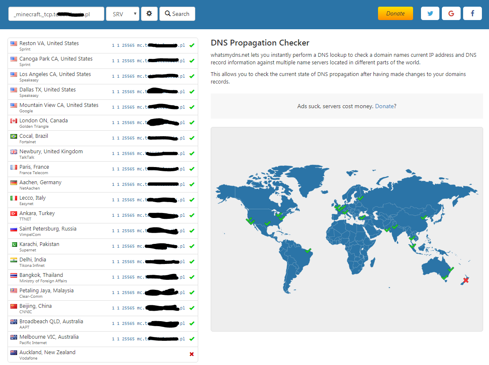The height and width of the screenshot is (365, 489).
Task: Click the red X marker on New Zealand
Action: (466, 280)
